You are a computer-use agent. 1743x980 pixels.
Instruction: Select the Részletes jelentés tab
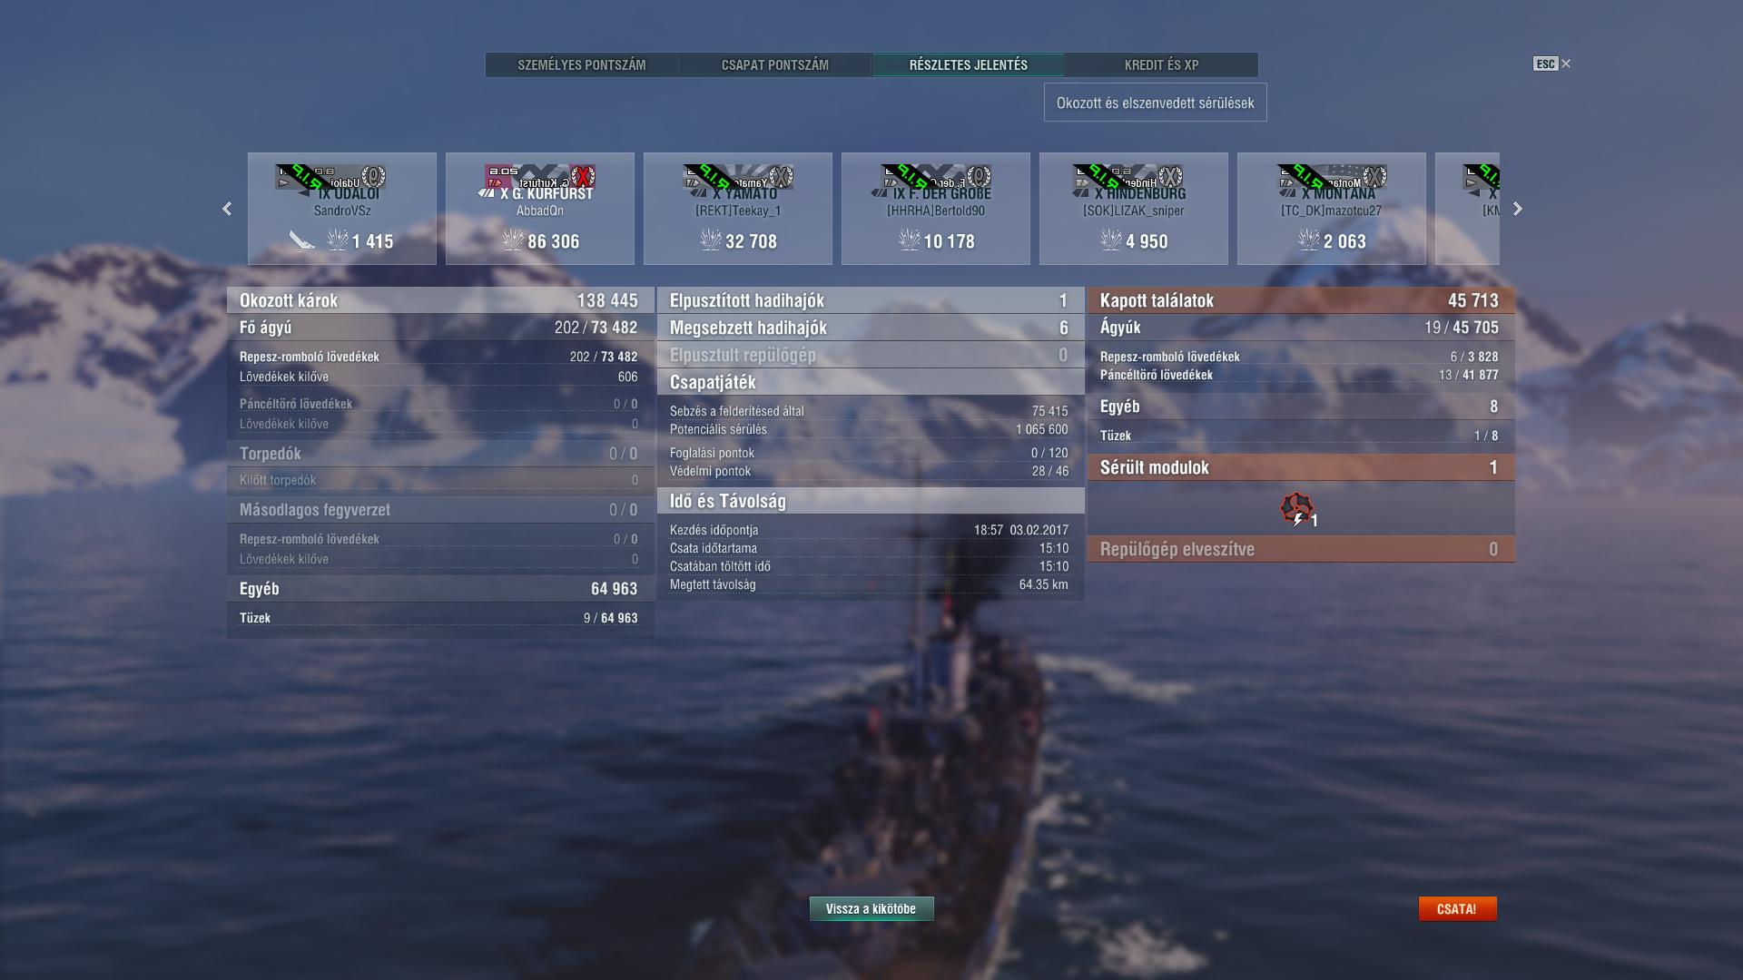click(x=969, y=65)
